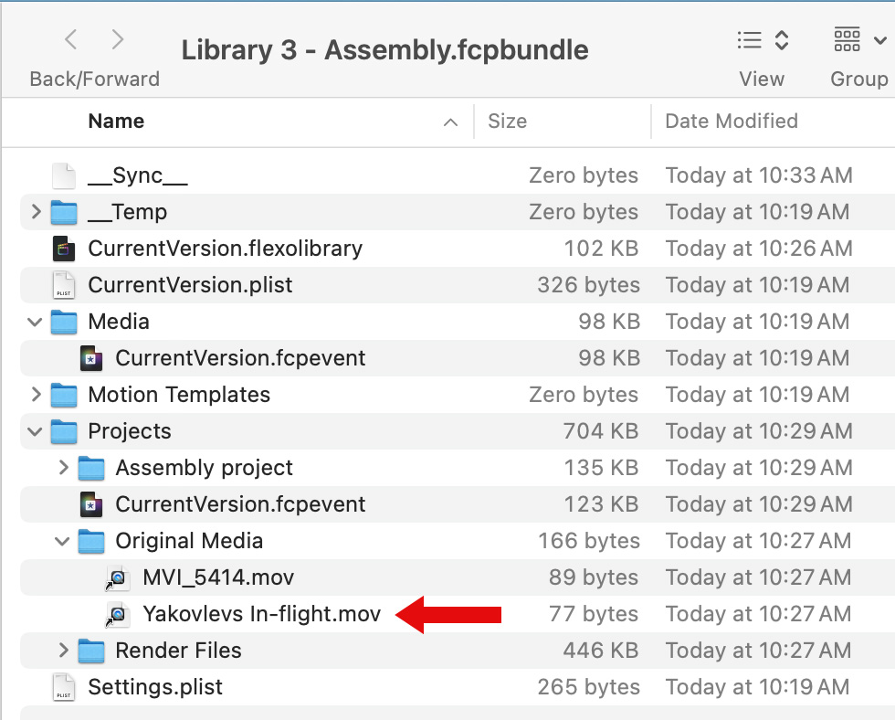Collapse the Projects folder disclosure triangle

click(36, 431)
